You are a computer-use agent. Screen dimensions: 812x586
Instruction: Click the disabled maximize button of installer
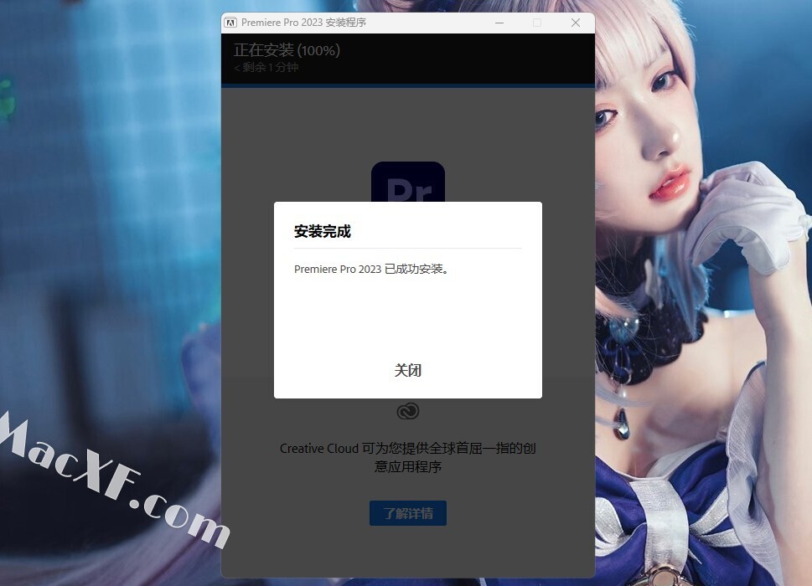[x=537, y=23]
